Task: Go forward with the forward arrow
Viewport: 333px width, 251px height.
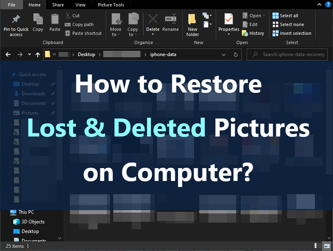Action: tap(20, 54)
